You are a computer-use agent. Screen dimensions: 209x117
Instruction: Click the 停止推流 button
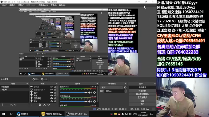point(142,87)
